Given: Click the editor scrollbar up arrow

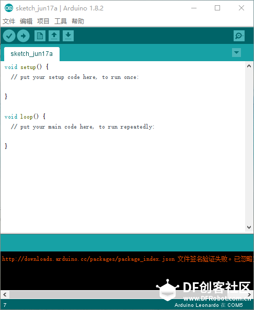Looking at the screenshot, I should tap(249, 66).
